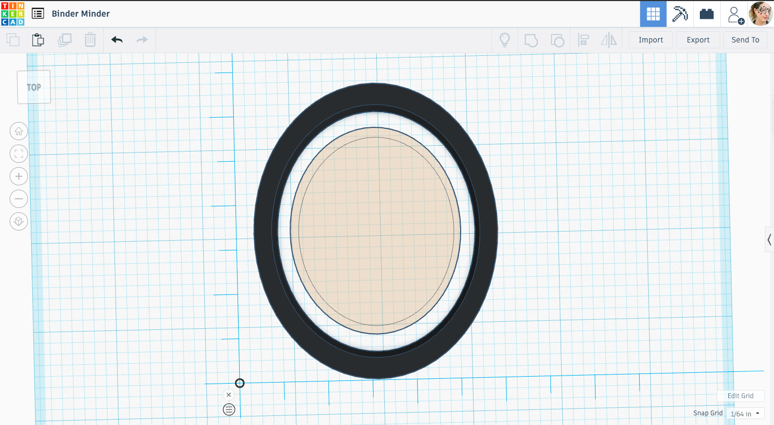Click the Duplicate and repeat icon
The width and height of the screenshot is (774, 425).
click(x=64, y=40)
